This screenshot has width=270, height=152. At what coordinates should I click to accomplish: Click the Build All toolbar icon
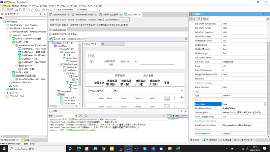click(x=43, y=10)
